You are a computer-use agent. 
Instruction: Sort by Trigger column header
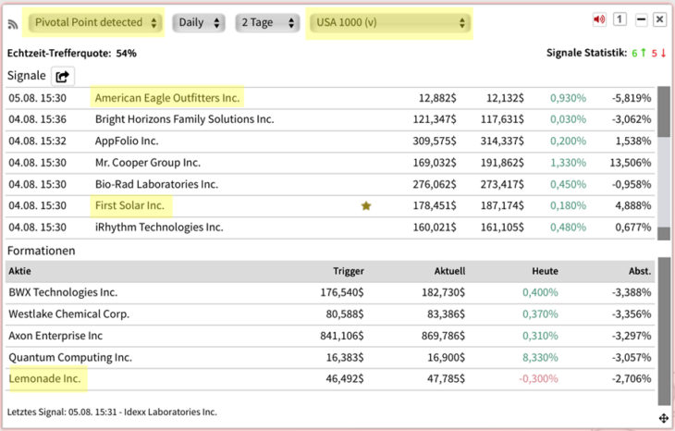(349, 271)
